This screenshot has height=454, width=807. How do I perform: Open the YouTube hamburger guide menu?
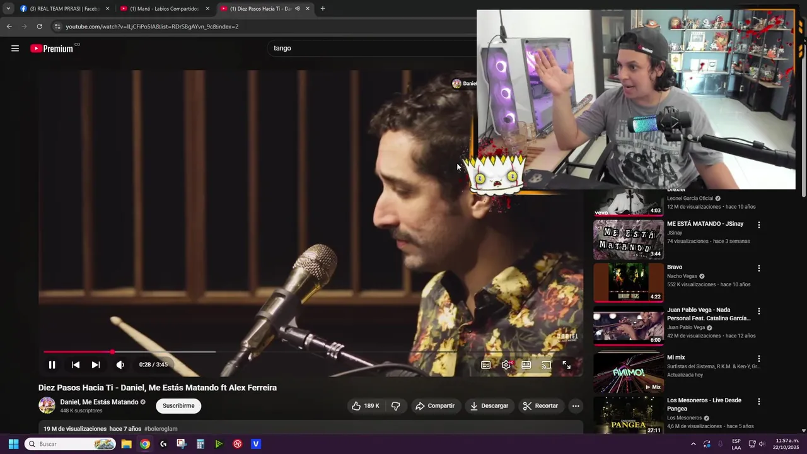coord(15,49)
